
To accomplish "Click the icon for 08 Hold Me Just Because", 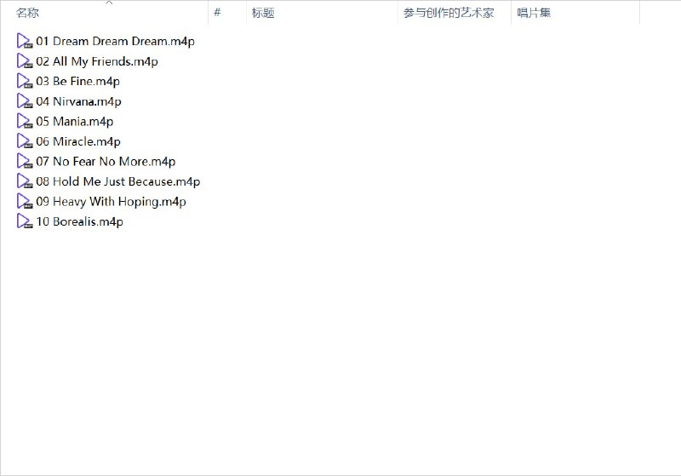I will [24, 181].
